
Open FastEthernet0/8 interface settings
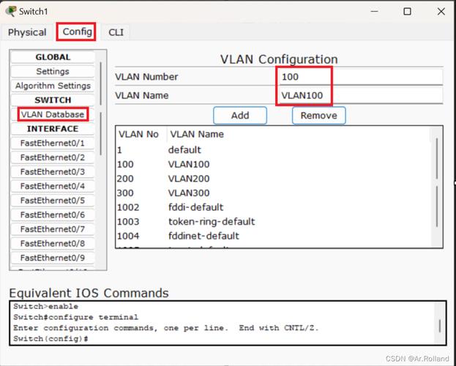coord(53,243)
